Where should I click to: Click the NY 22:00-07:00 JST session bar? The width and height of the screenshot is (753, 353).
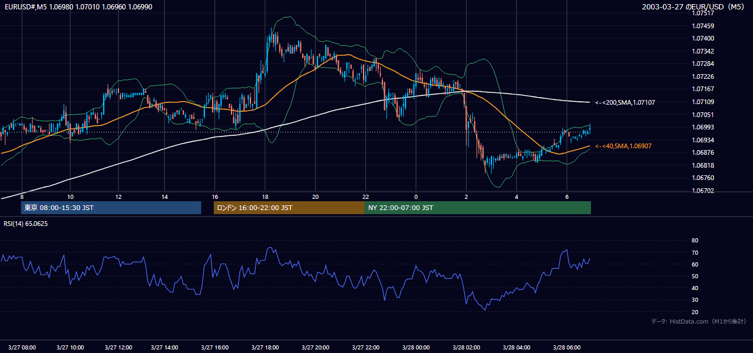[478, 208]
